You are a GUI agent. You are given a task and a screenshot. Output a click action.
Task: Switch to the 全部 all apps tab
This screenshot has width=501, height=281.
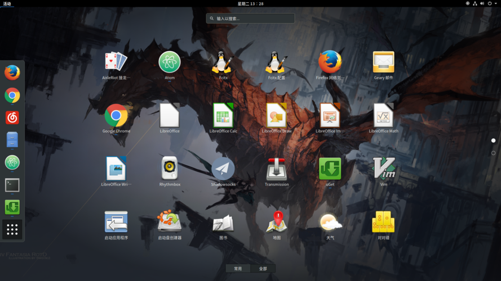tap(263, 269)
